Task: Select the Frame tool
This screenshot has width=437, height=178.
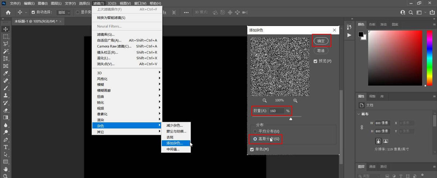Action: point(6,66)
